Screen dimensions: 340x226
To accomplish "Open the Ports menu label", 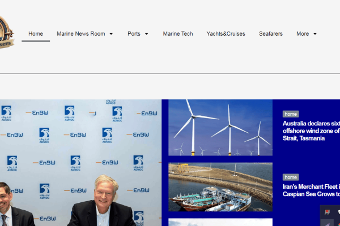I will pyautogui.click(x=134, y=34).
